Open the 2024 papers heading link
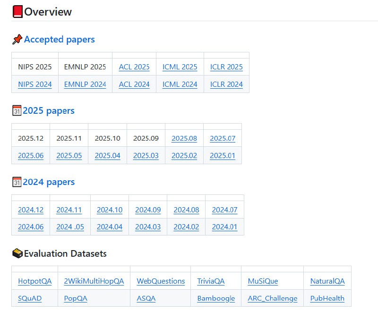378x319 pixels. coord(49,182)
